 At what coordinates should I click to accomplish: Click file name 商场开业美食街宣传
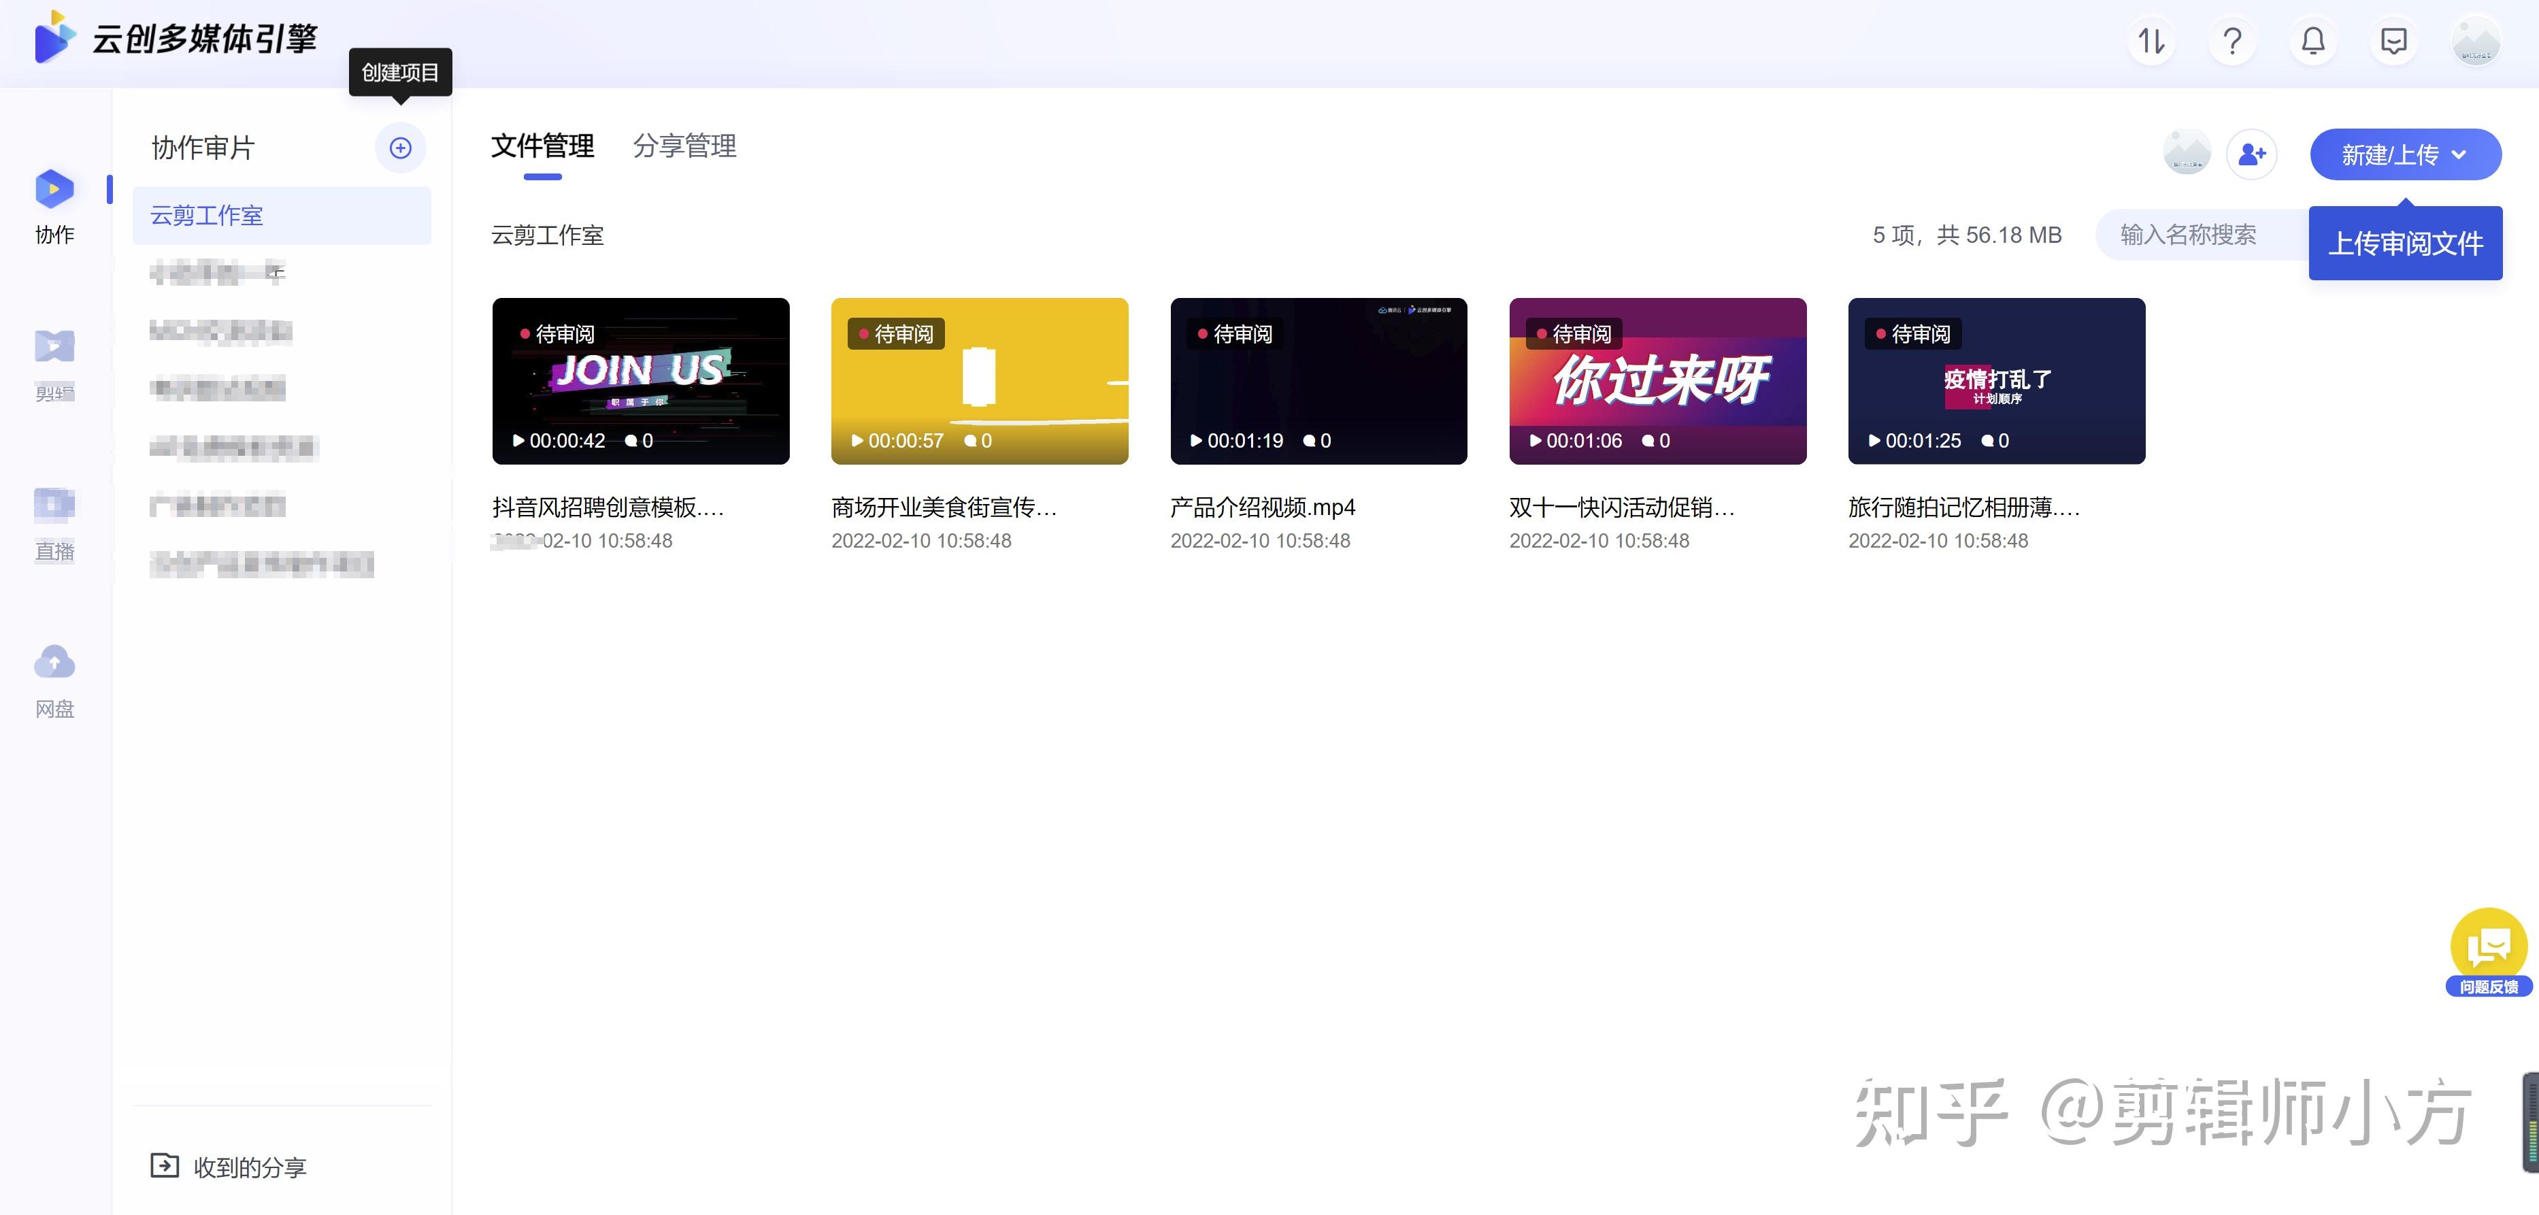pyautogui.click(x=944, y=507)
